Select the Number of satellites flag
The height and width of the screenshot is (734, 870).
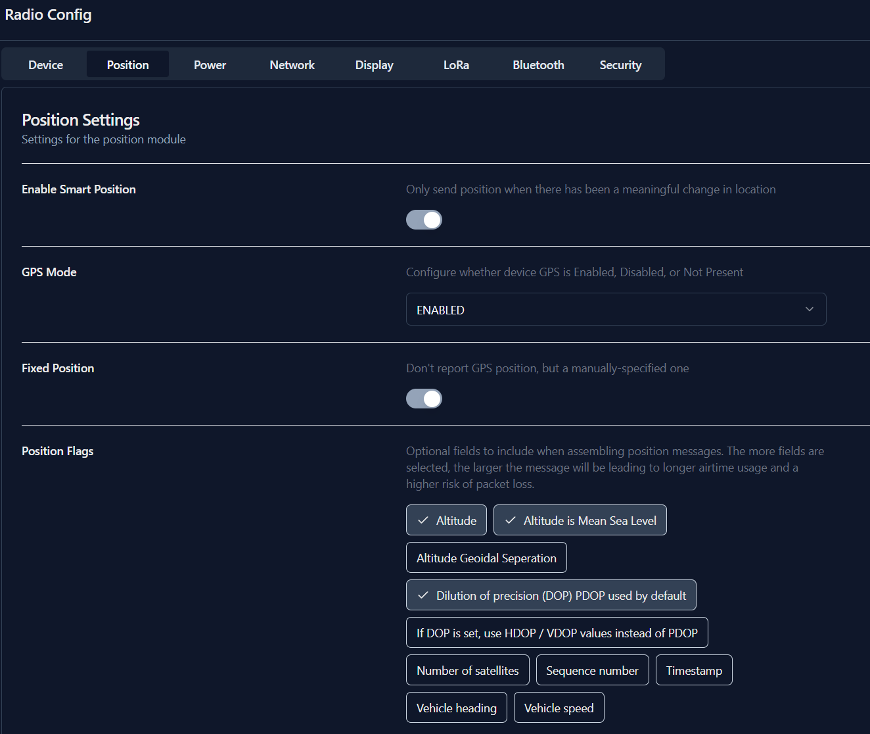pyautogui.click(x=467, y=670)
